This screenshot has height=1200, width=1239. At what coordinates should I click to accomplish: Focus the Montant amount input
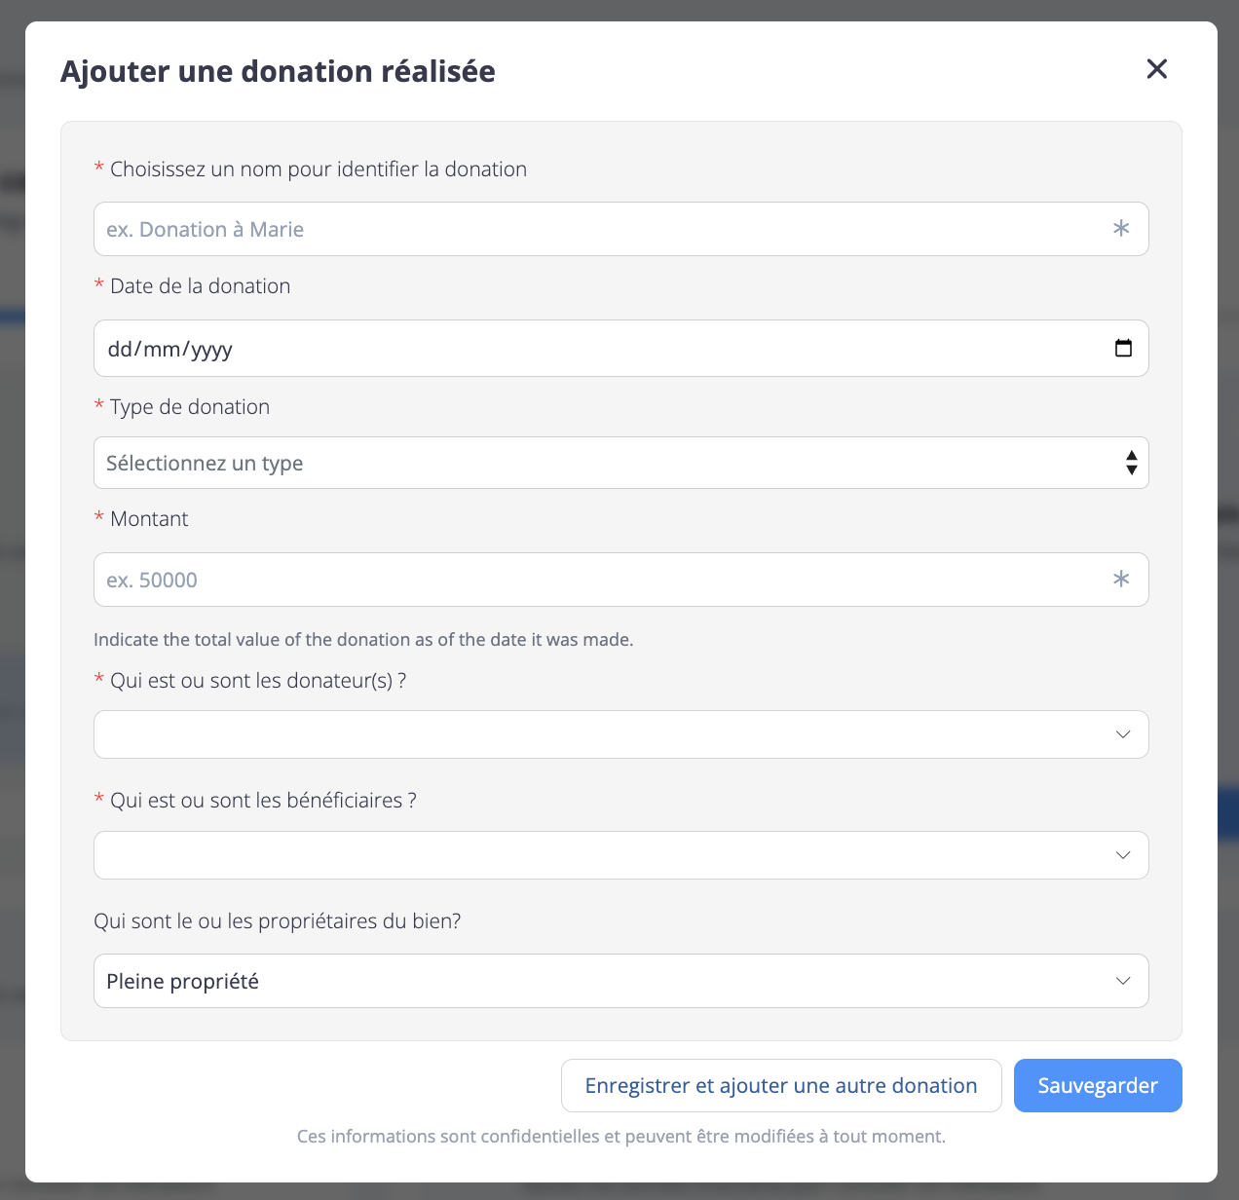pyautogui.click(x=584, y=580)
